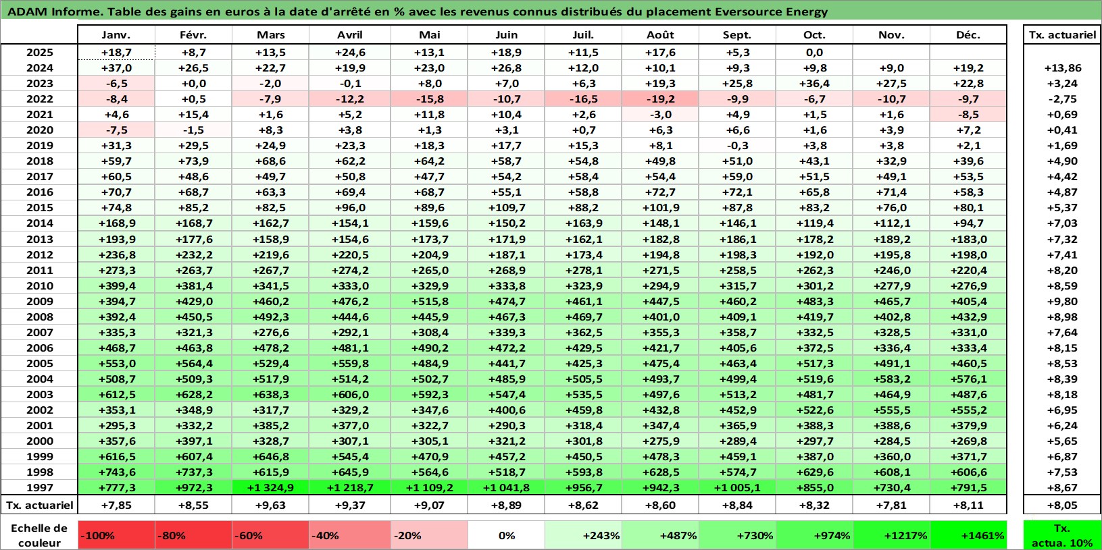Click the 'Janv.' column header
Image resolution: width=1102 pixels, height=550 pixels.
click(x=116, y=35)
